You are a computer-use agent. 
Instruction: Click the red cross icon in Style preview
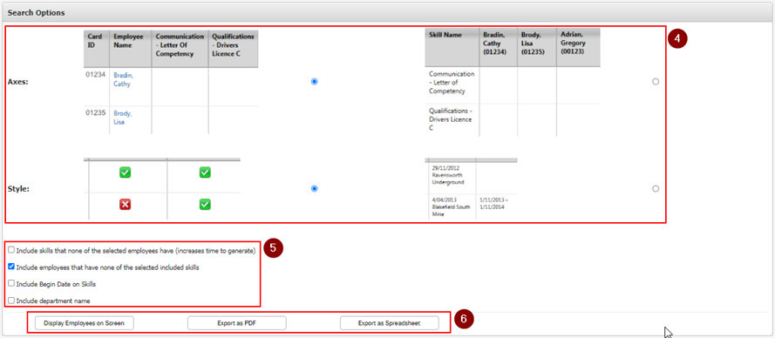point(125,204)
